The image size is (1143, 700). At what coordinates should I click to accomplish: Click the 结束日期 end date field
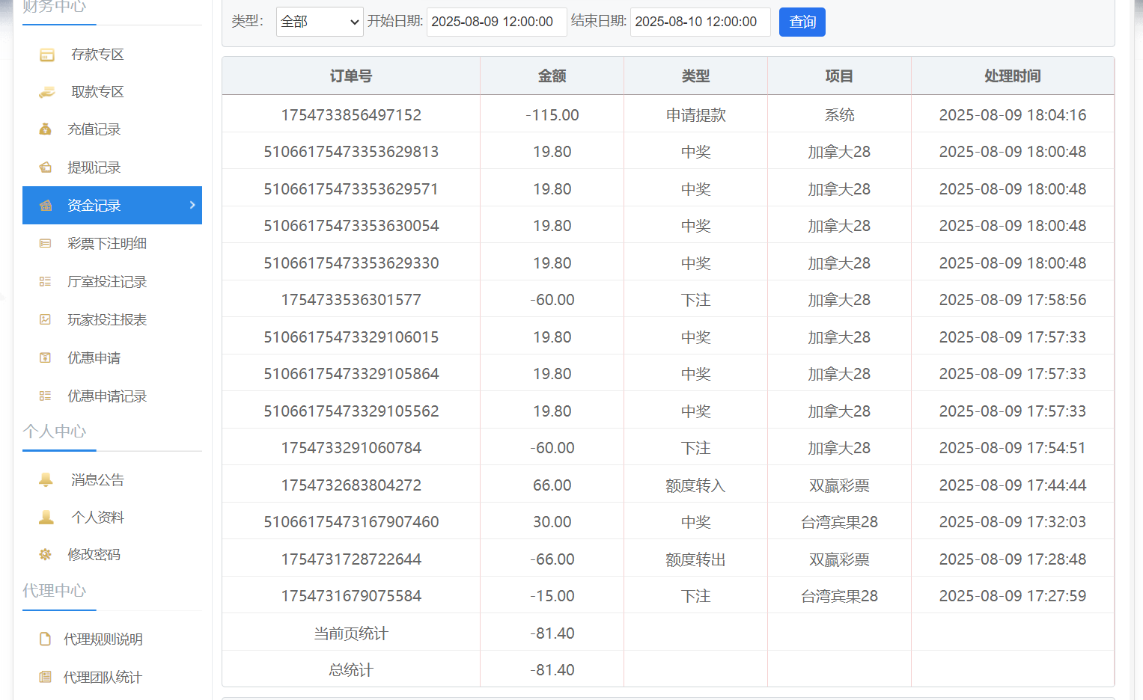700,22
